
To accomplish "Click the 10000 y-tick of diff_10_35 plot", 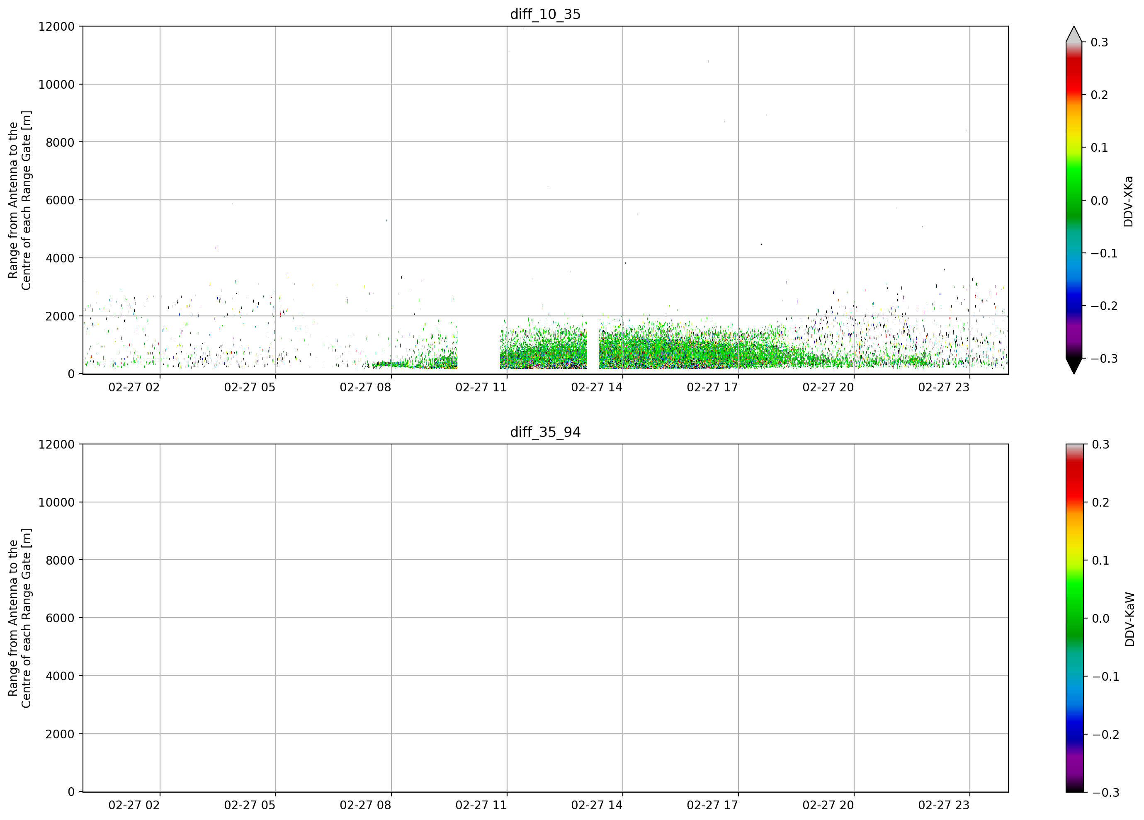I will [x=56, y=84].
